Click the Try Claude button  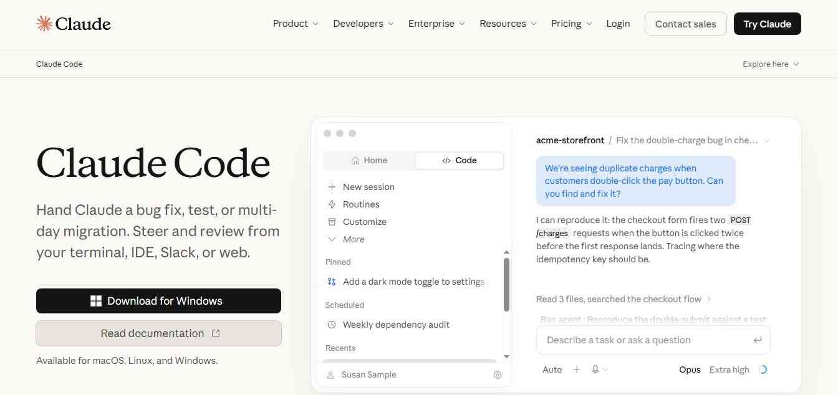pyautogui.click(x=768, y=24)
